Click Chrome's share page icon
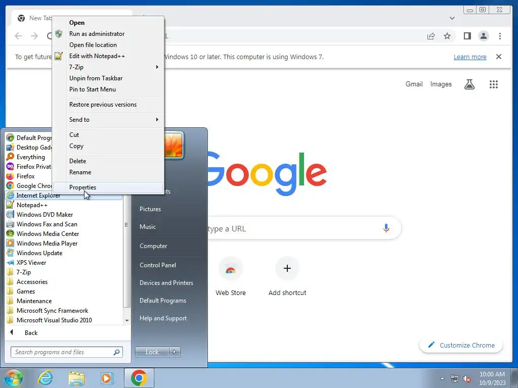518x388 pixels. pyautogui.click(x=431, y=36)
